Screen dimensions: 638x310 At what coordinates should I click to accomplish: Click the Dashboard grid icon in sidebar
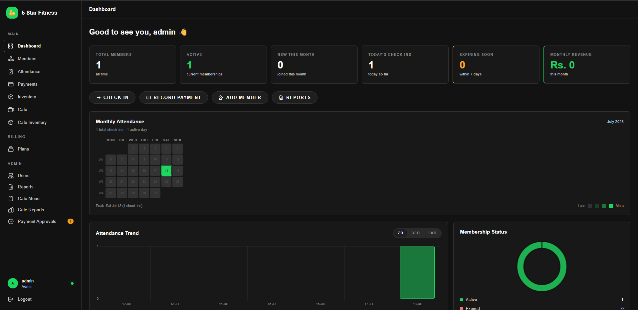coord(11,46)
